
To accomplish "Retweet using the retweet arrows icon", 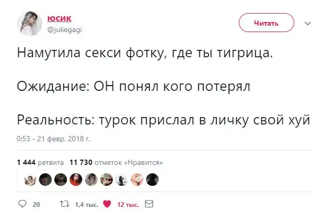I will click(x=63, y=204).
